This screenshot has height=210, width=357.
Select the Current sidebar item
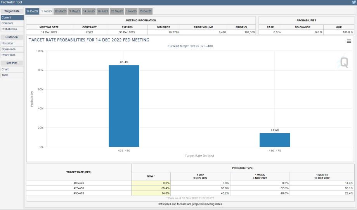[7, 17]
